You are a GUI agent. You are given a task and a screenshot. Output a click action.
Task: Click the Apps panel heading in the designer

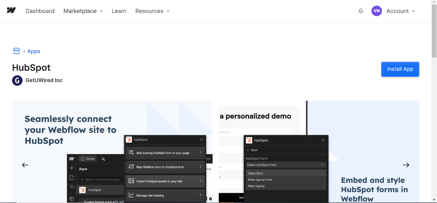(83, 169)
